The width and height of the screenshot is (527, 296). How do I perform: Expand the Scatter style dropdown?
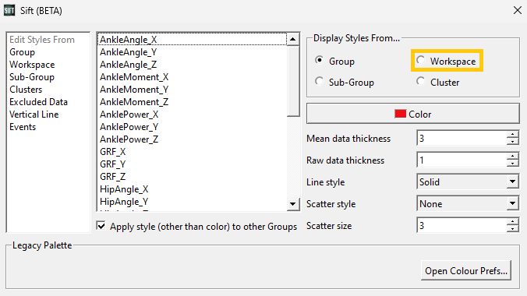[x=468, y=204]
